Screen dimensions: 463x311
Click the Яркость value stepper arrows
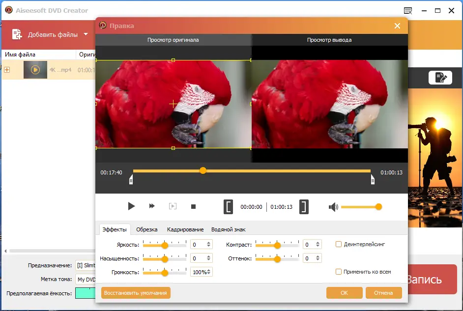(x=208, y=244)
